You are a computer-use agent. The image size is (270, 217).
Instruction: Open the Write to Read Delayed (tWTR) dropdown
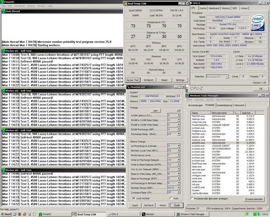coord(179,164)
